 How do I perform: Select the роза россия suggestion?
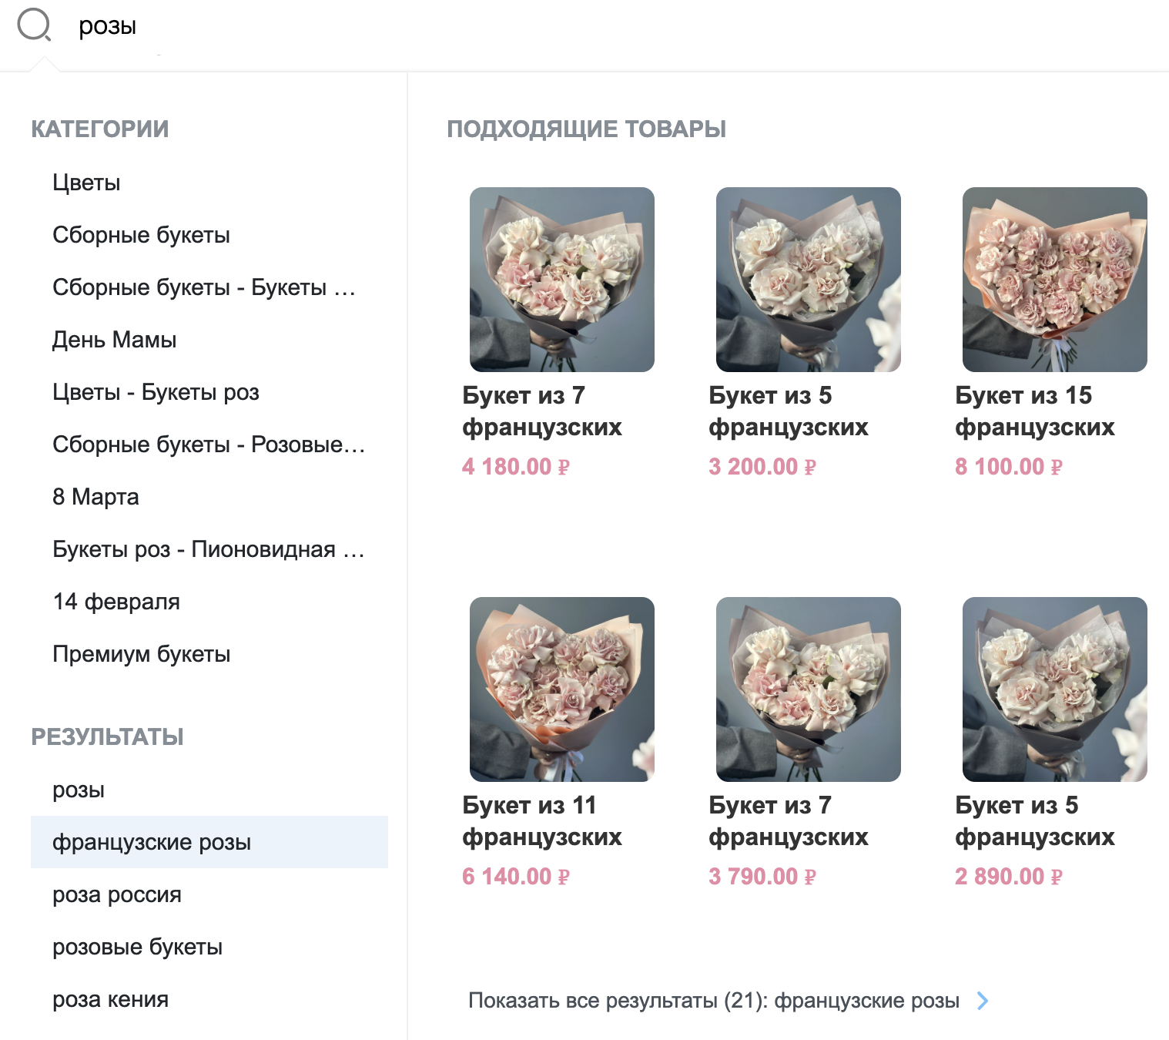point(117,894)
